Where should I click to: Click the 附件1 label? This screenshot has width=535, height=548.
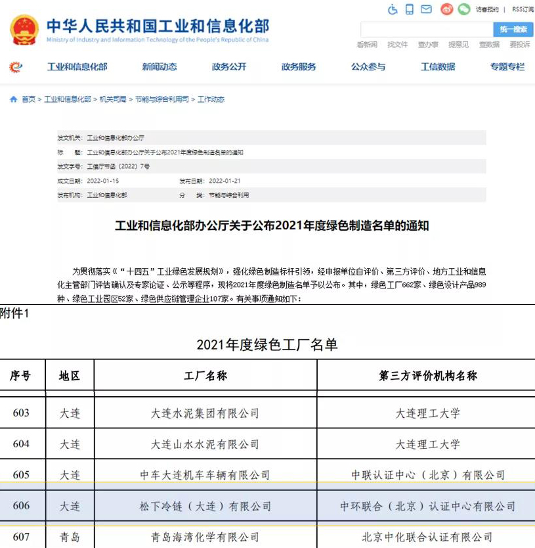coord(14,313)
